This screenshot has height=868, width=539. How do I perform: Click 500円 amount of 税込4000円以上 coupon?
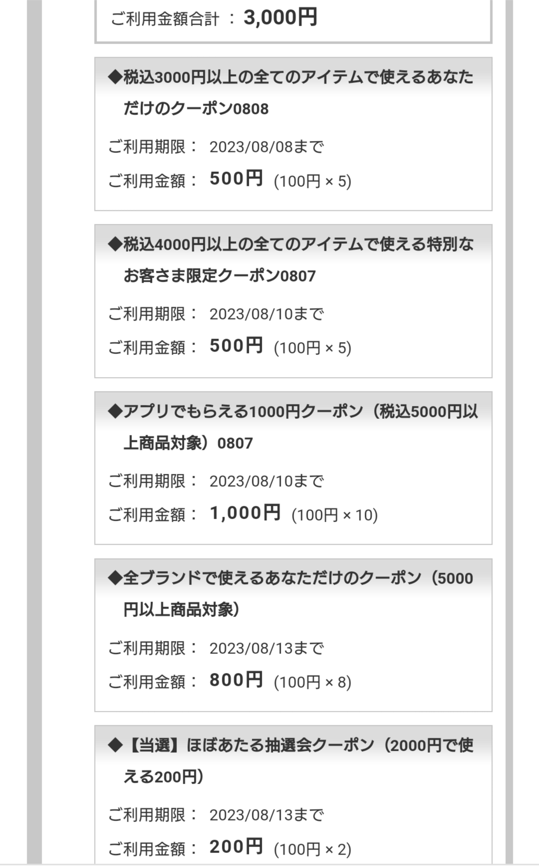(236, 345)
